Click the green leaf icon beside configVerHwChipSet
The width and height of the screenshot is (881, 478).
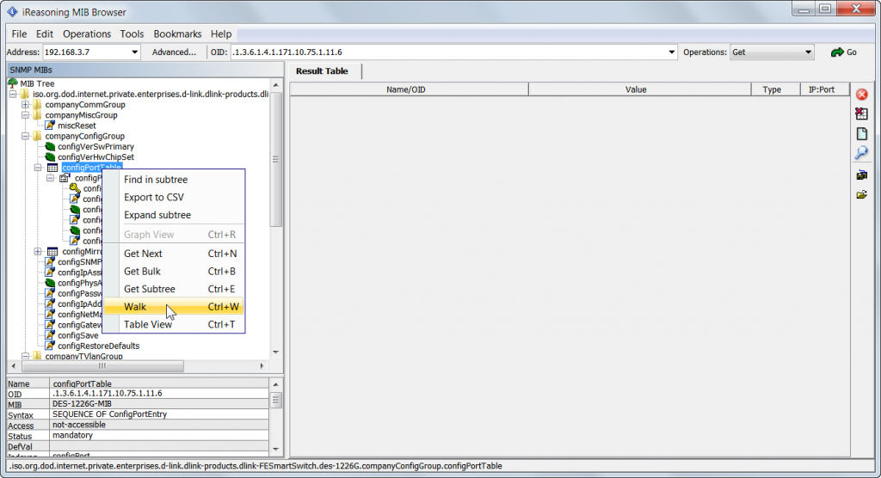49,156
